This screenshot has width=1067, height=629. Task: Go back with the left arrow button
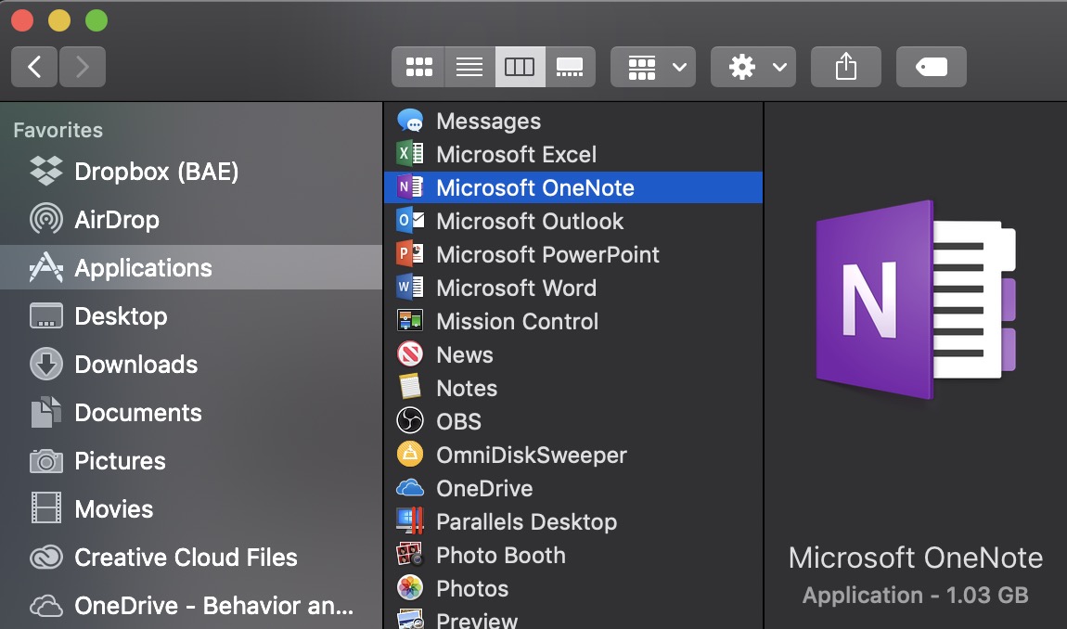point(34,67)
